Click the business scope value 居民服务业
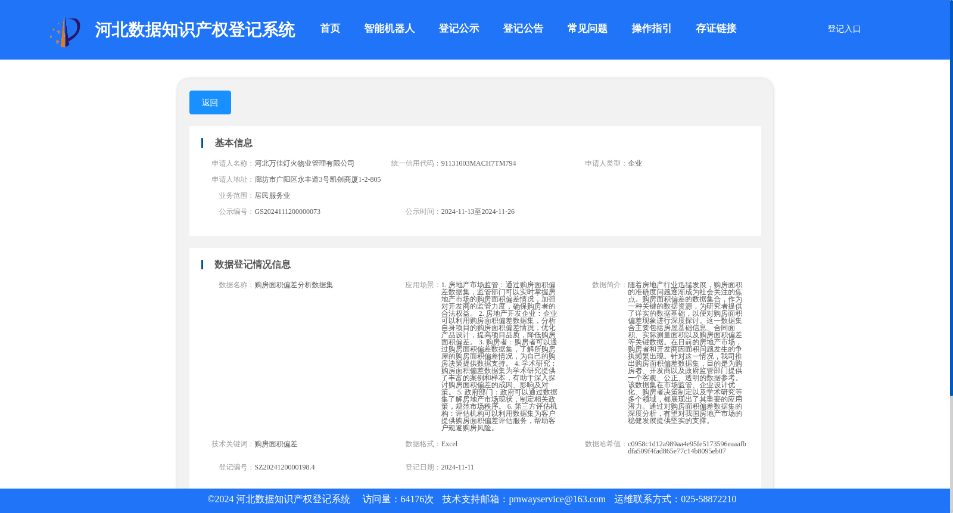Screen dimensions: 953x513 point(272,195)
